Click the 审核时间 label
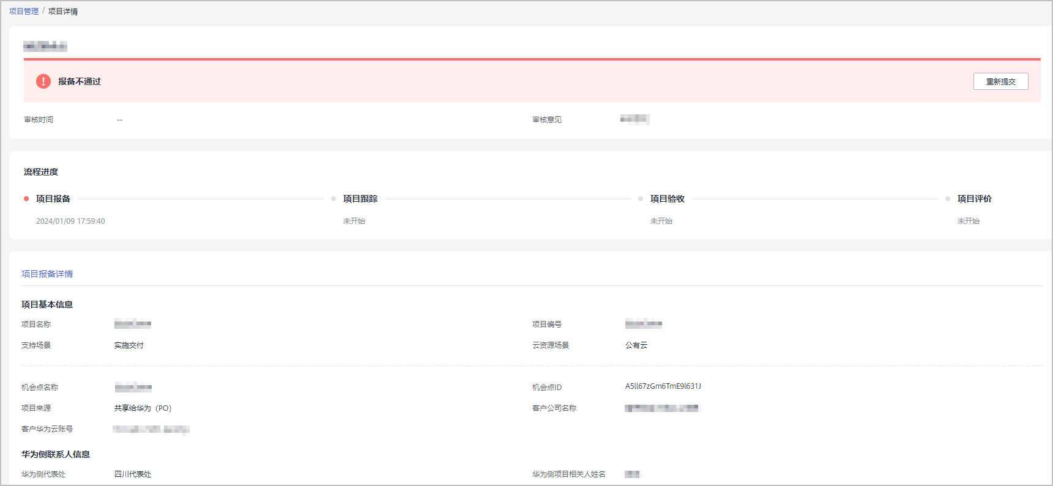 (39, 120)
